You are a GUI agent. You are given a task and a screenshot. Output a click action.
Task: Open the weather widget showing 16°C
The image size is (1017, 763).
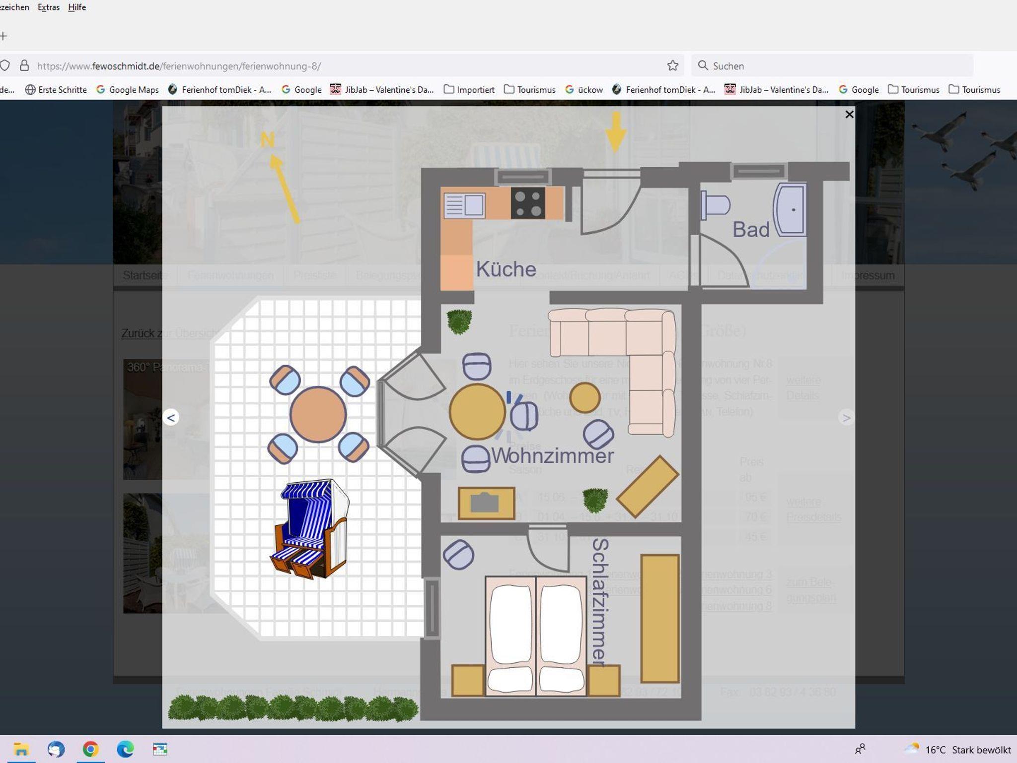click(x=957, y=749)
